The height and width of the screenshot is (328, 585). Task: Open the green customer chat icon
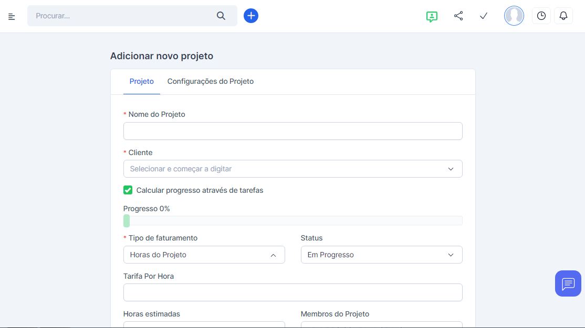point(432,16)
